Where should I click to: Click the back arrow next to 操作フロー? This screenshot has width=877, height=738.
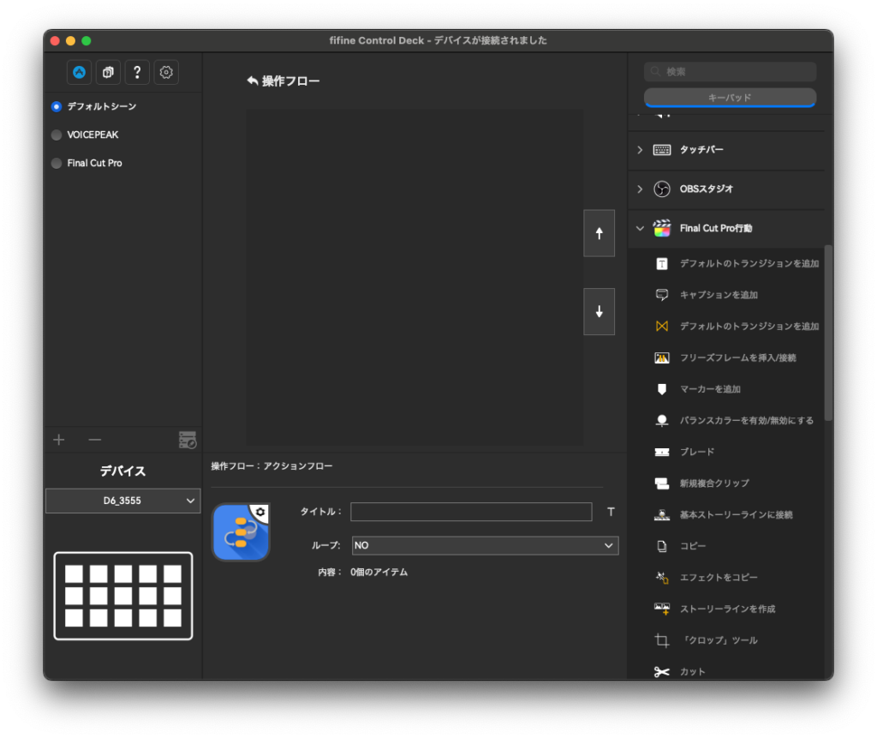250,79
